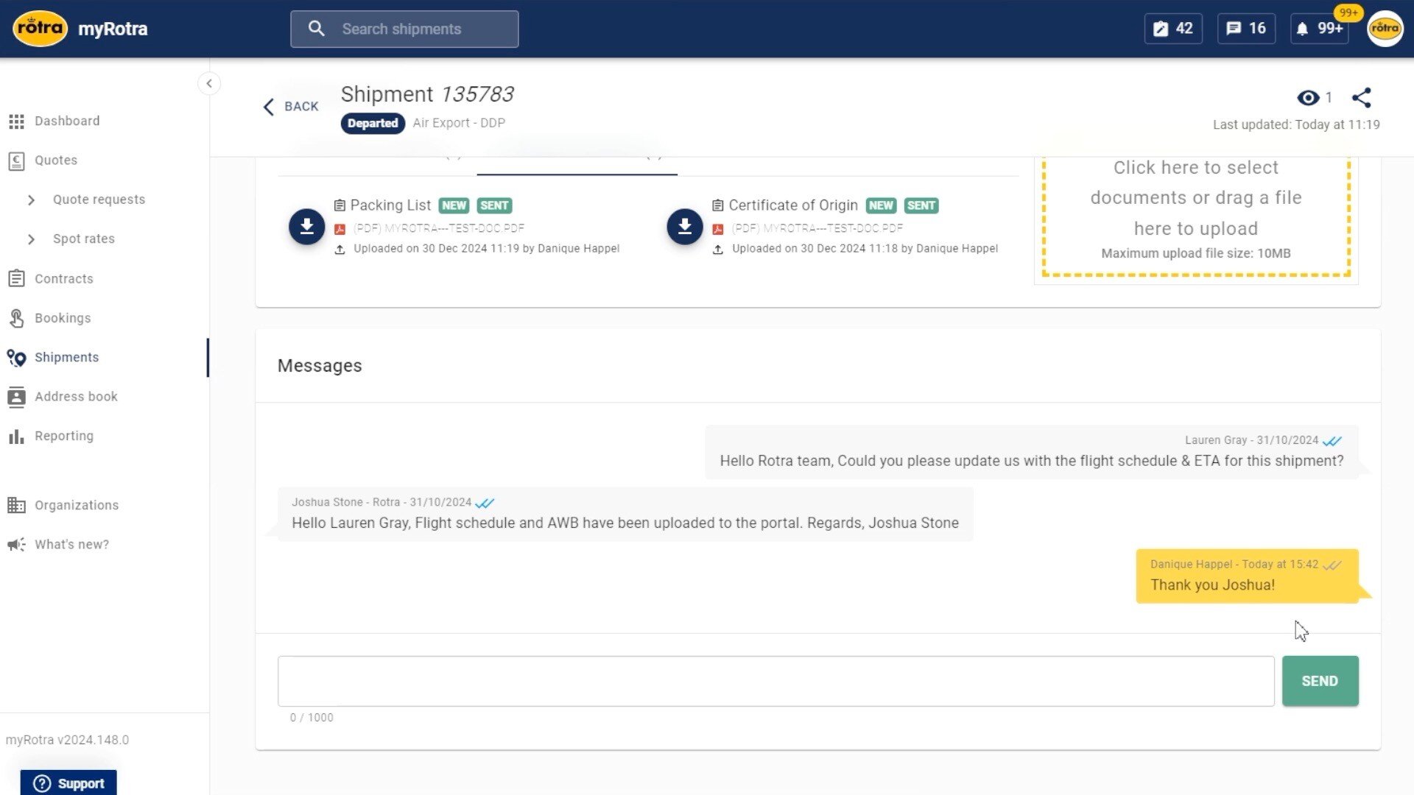1414x795 pixels.
Task: Collapse the sidebar with the chevron
Action: pos(210,83)
